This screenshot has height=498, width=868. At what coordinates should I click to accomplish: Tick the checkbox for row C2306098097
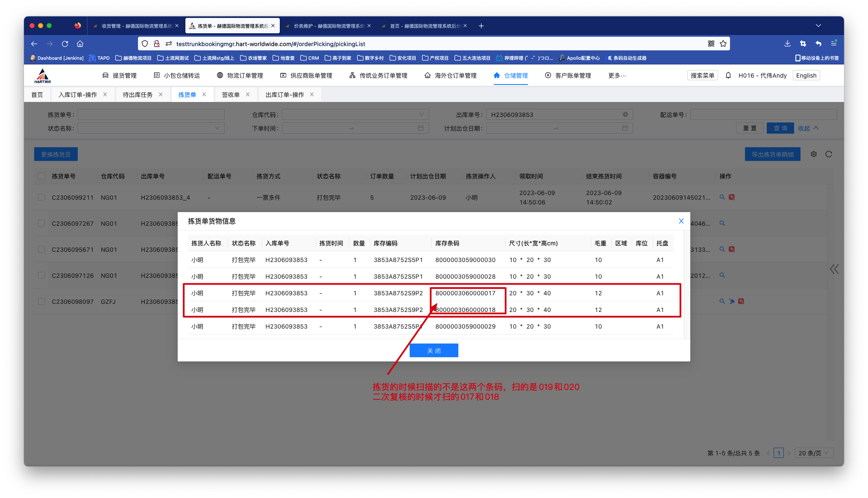(41, 301)
